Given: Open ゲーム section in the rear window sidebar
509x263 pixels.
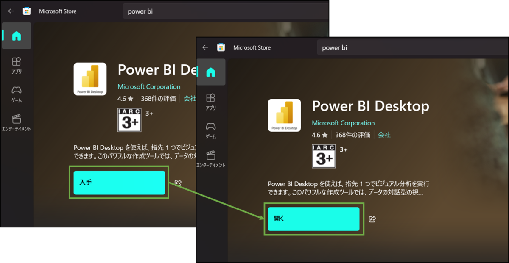Looking at the screenshot, I should (17, 95).
